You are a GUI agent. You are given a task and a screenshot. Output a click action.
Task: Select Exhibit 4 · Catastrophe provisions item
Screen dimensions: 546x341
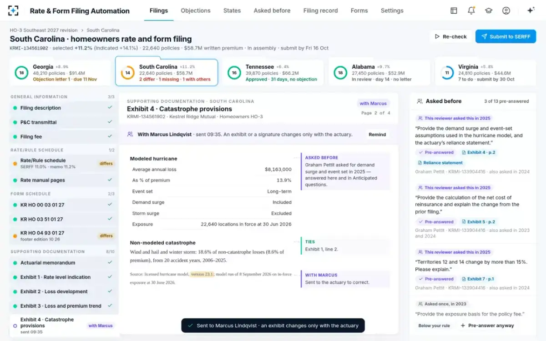pyautogui.click(x=63, y=326)
